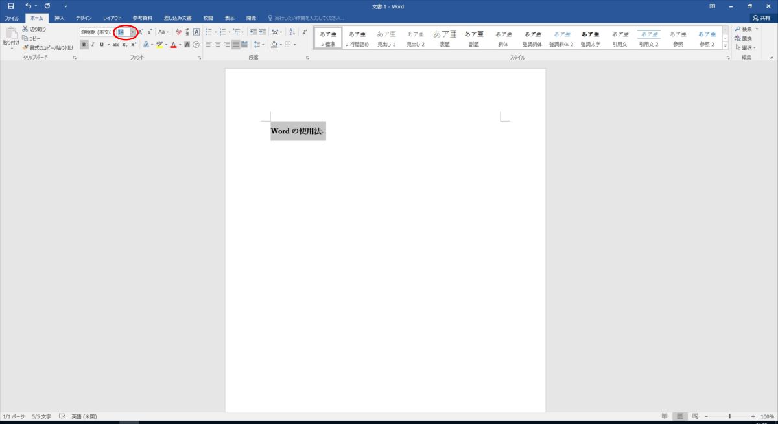
Task: Align text to the left
Action: click(209, 45)
